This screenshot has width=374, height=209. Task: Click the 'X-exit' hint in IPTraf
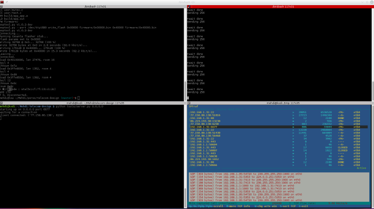[303, 206]
